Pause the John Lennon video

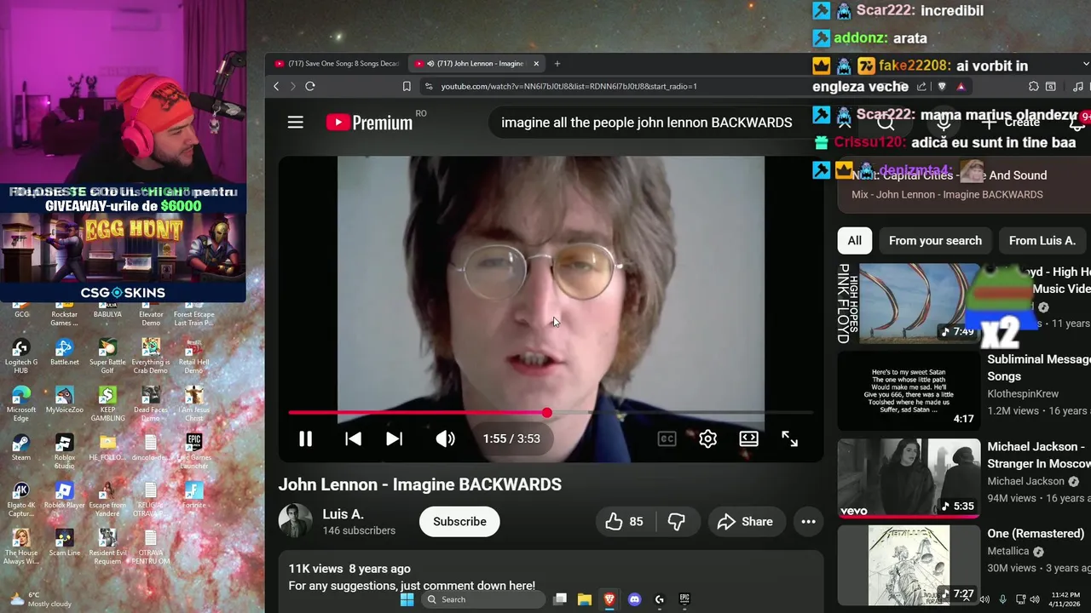305,438
